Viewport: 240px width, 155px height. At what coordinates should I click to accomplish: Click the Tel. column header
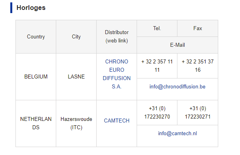point(157,28)
